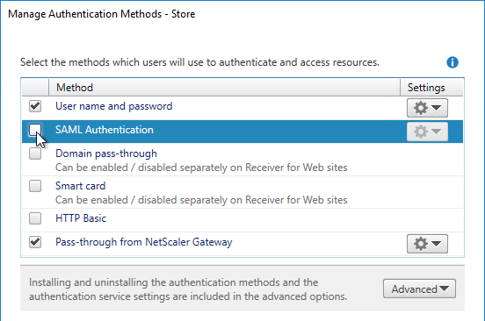
Task: Select the Domain pass-through row label
Action: [x=106, y=153]
